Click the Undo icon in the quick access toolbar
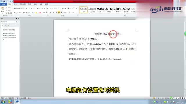Image resolution: width=186 pixels, height=104 pixels. [7, 1]
